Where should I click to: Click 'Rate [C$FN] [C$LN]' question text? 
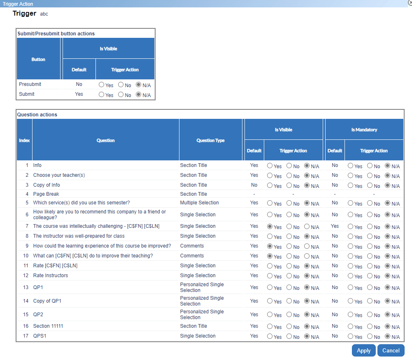pos(55,266)
